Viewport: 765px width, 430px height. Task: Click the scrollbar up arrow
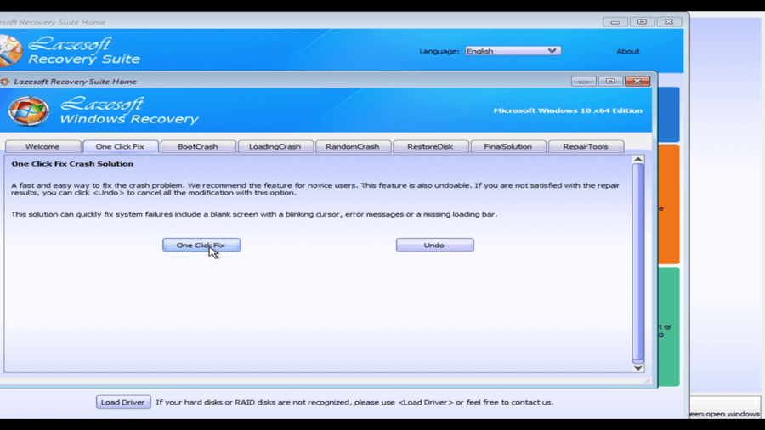pyautogui.click(x=637, y=160)
